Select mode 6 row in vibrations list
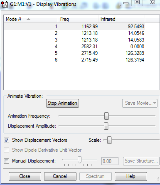The width and height of the screenshot is (160, 185). (74, 60)
